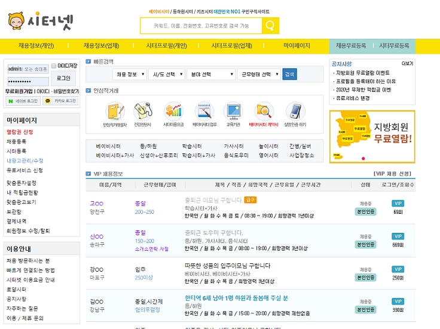Open the 시터프로필(개인) menu

point(166,46)
